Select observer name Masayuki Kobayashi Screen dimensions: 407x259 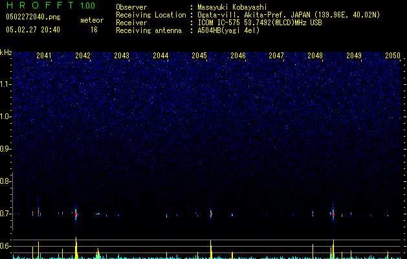[x=232, y=7]
